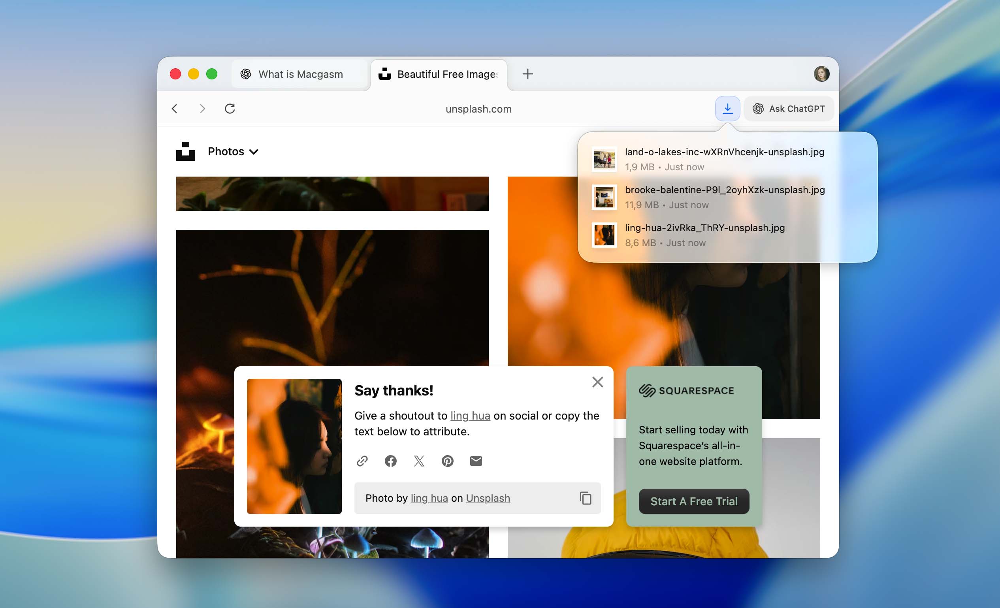Share the photo on Pinterest

tap(447, 461)
